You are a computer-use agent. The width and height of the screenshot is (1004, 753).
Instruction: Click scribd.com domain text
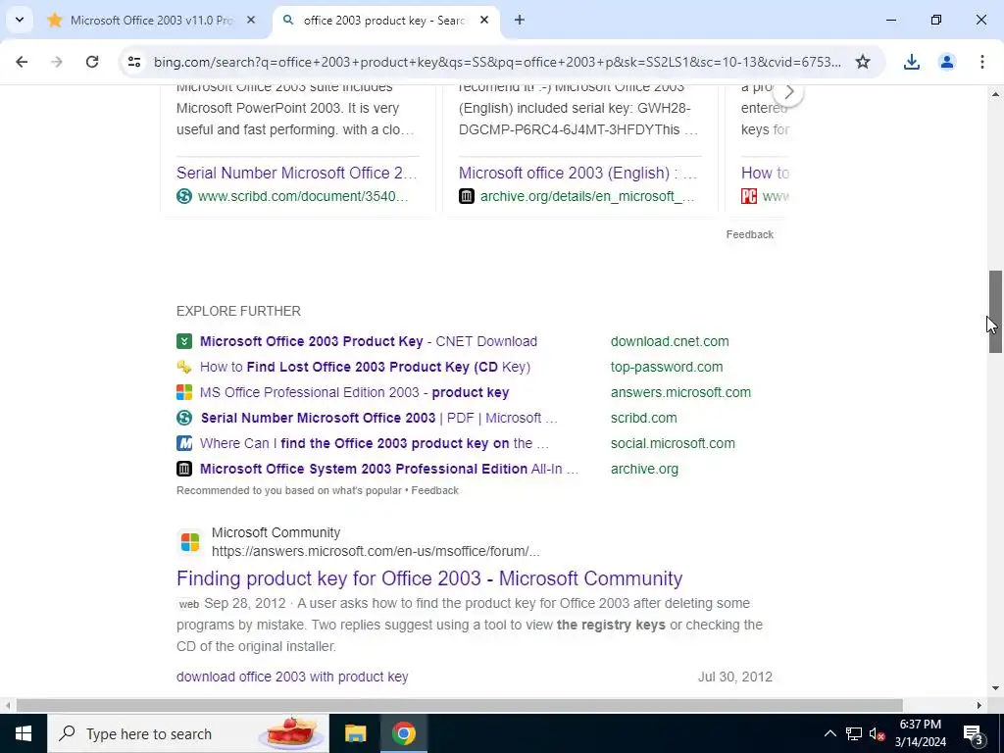(643, 418)
